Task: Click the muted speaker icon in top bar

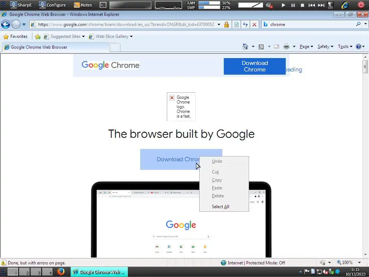Action: click(x=269, y=5)
